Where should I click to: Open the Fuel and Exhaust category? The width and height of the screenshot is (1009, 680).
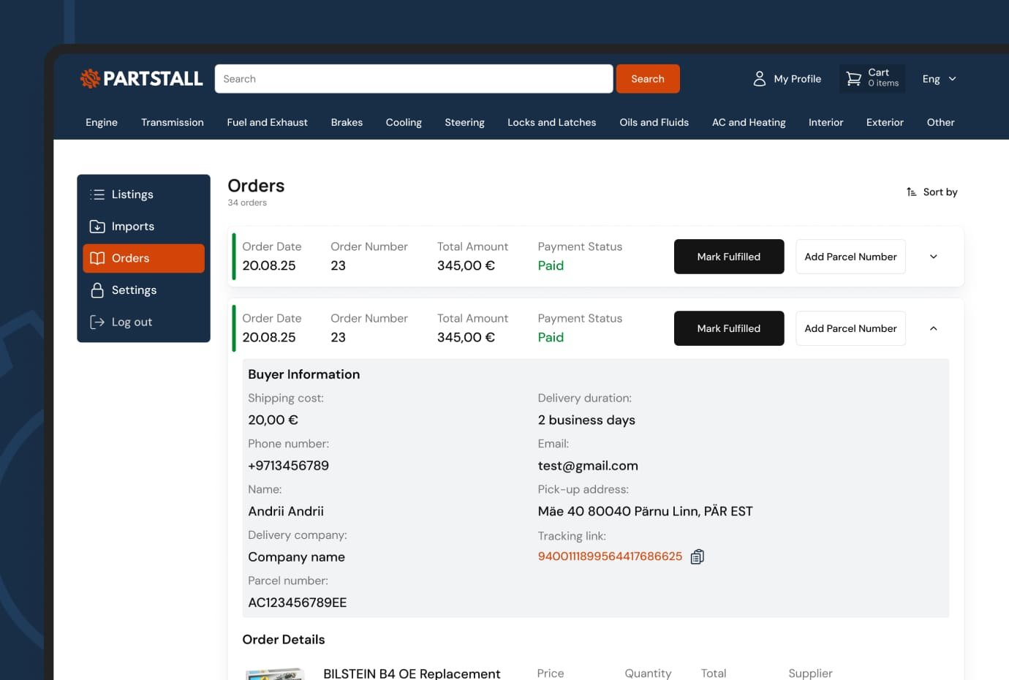pos(268,122)
